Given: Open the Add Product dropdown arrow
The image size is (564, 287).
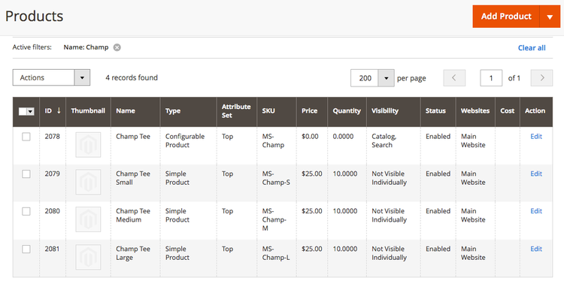Looking at the screenshot, I should [550, 17].
